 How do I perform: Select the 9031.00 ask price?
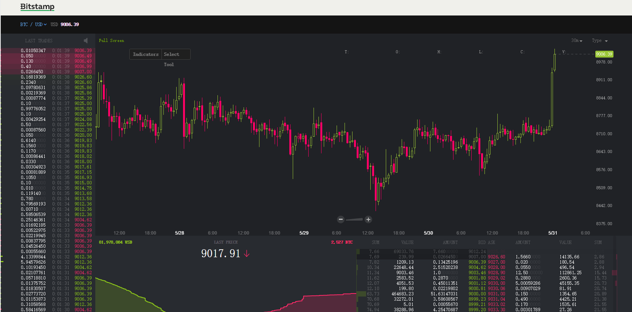pos(497,294)
